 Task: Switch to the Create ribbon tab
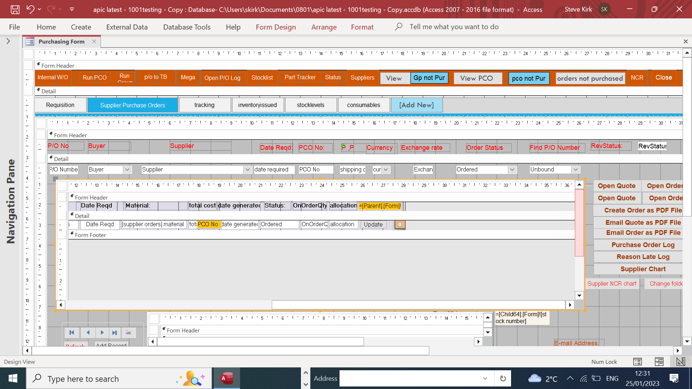(x=81, y=27)
